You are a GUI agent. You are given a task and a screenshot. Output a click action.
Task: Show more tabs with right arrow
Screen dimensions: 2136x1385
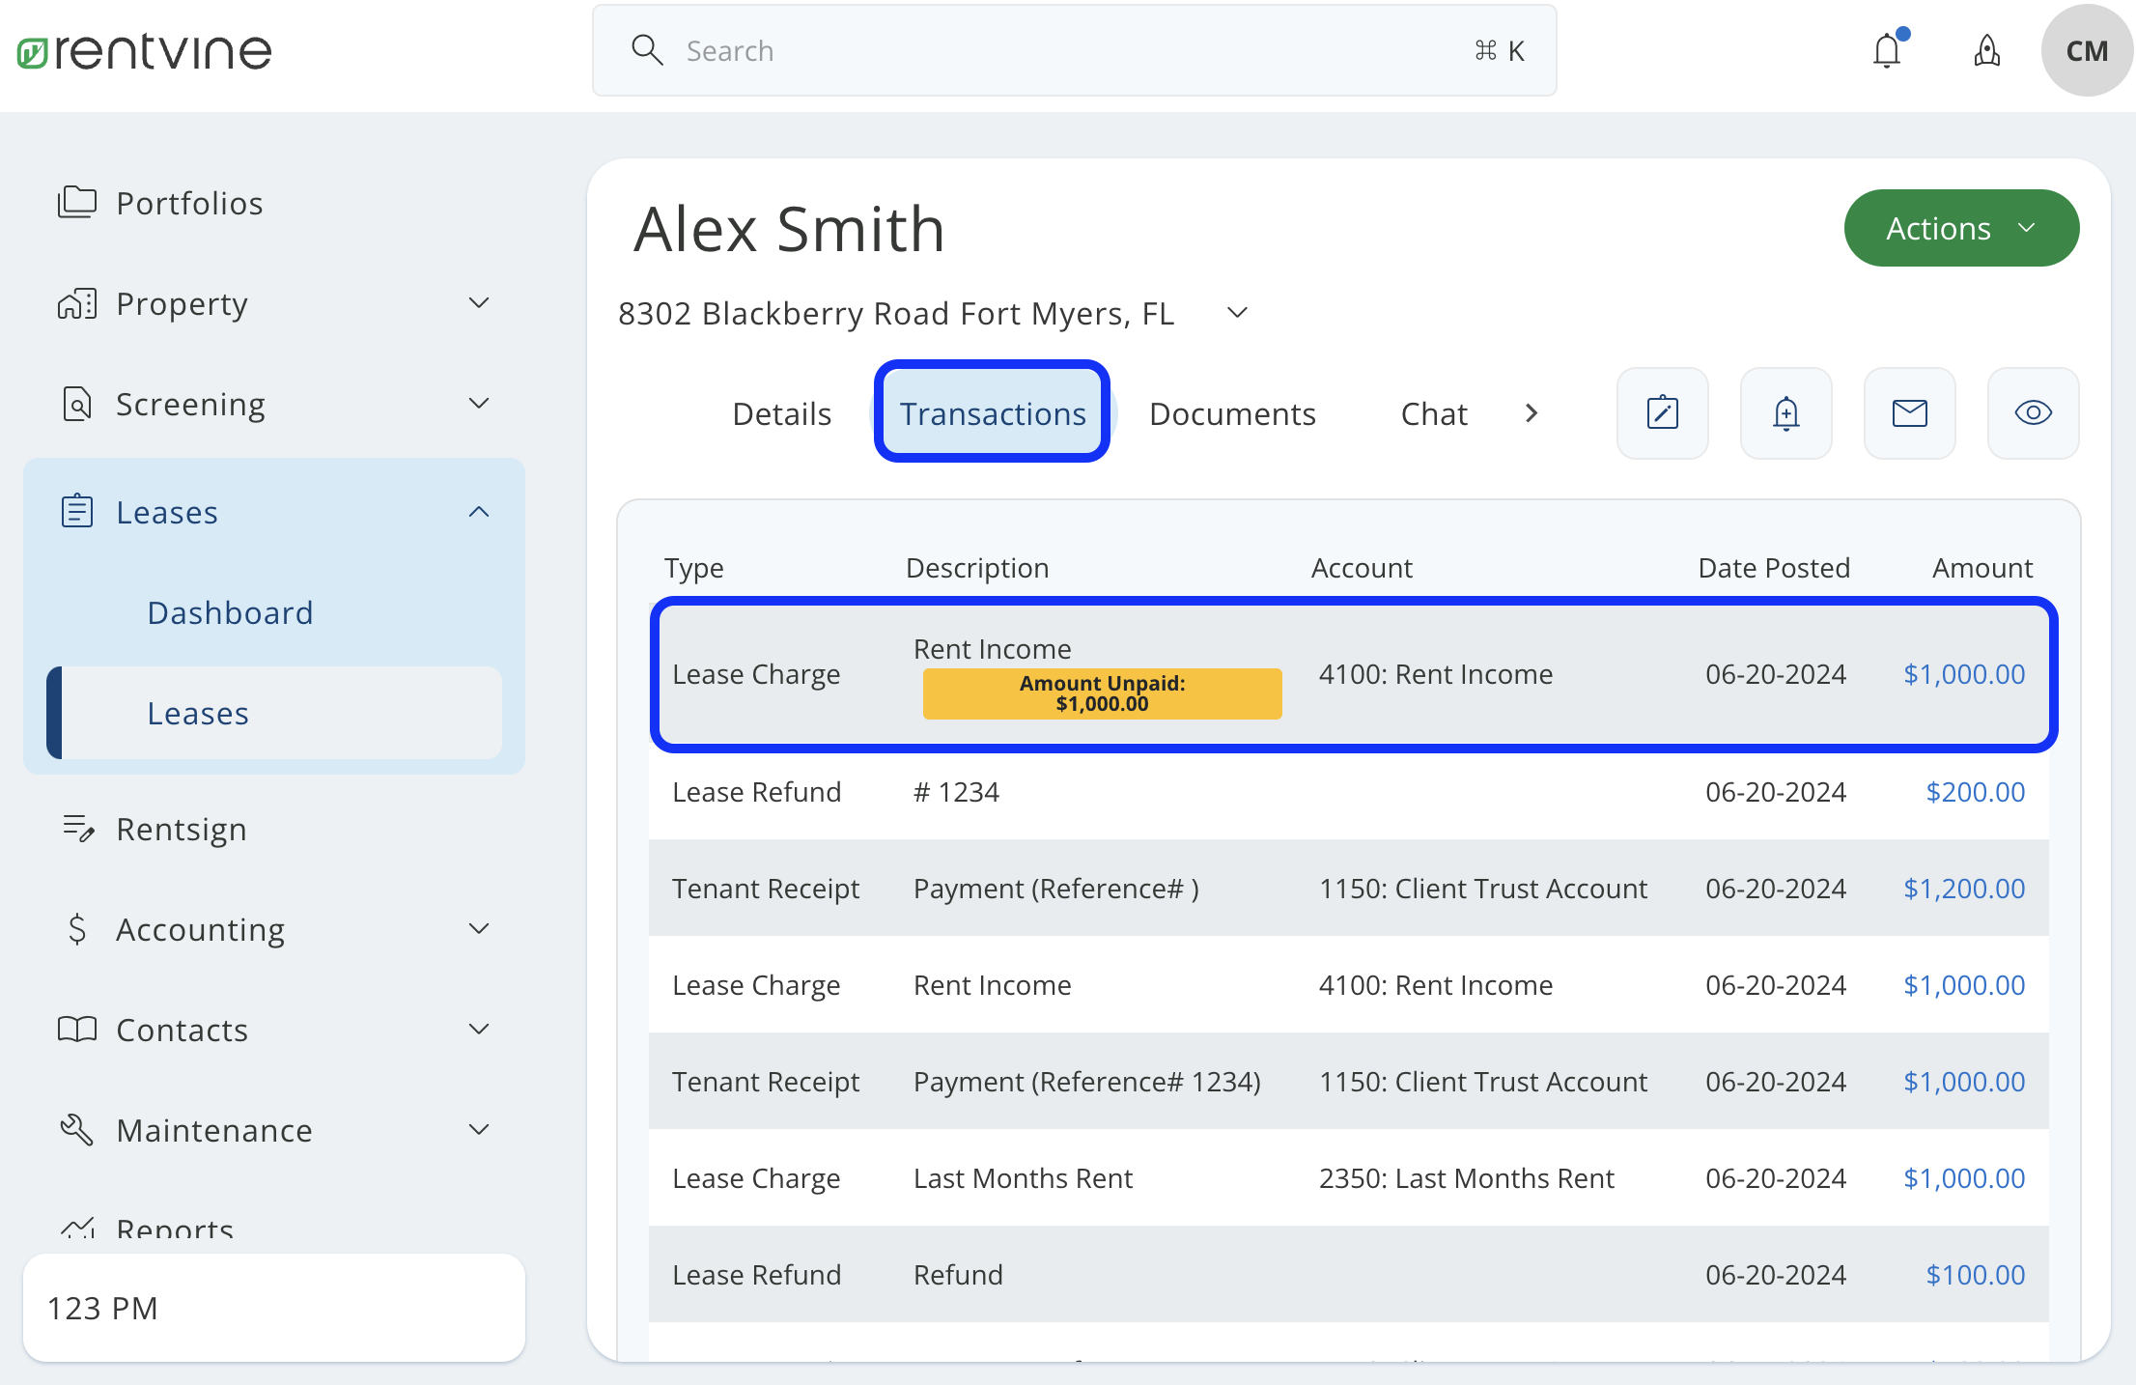1531,413
